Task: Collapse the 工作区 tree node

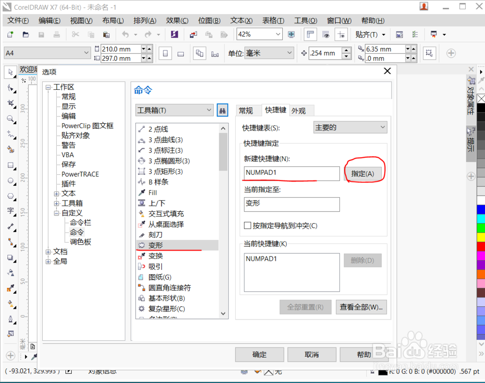Action: point(48,87)
